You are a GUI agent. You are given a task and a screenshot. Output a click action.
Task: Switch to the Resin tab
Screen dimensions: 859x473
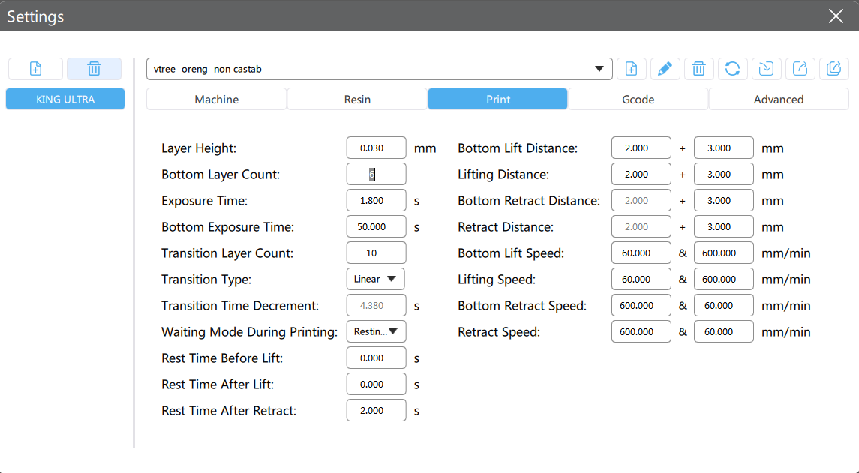click(357, 100)
